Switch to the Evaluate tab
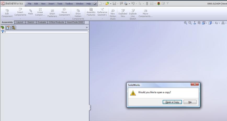 (x=42, y=22)
